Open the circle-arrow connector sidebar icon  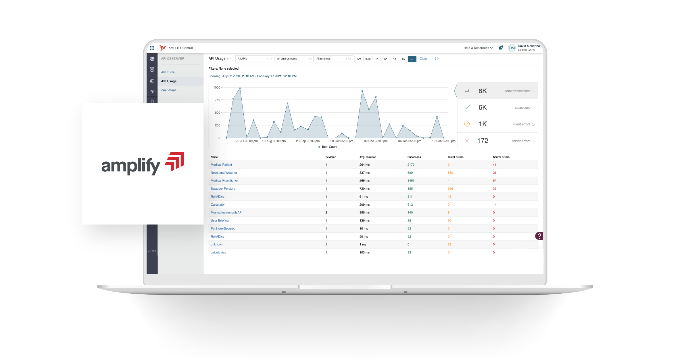(152, 91)
